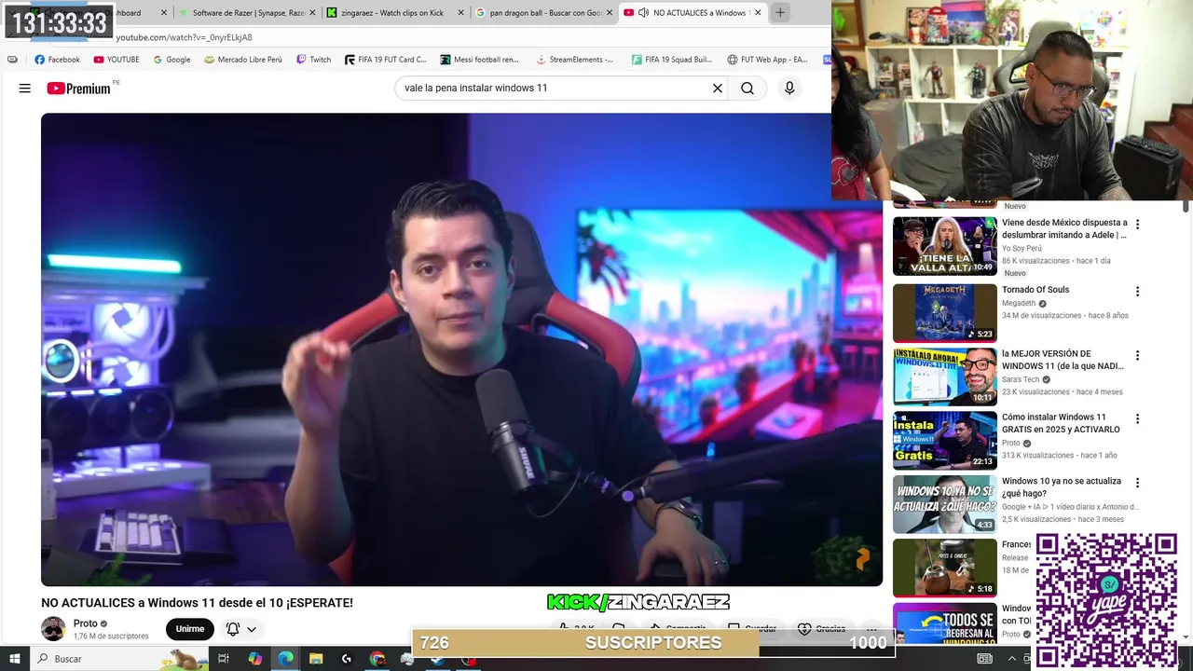Open the Tornado Of Souls title
1193x671 pixels.
coord(1035,290)
